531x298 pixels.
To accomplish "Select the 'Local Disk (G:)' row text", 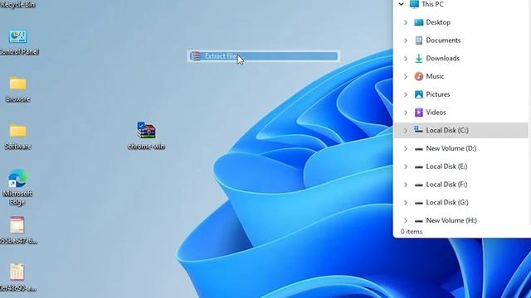I will [x=447, y=202].
